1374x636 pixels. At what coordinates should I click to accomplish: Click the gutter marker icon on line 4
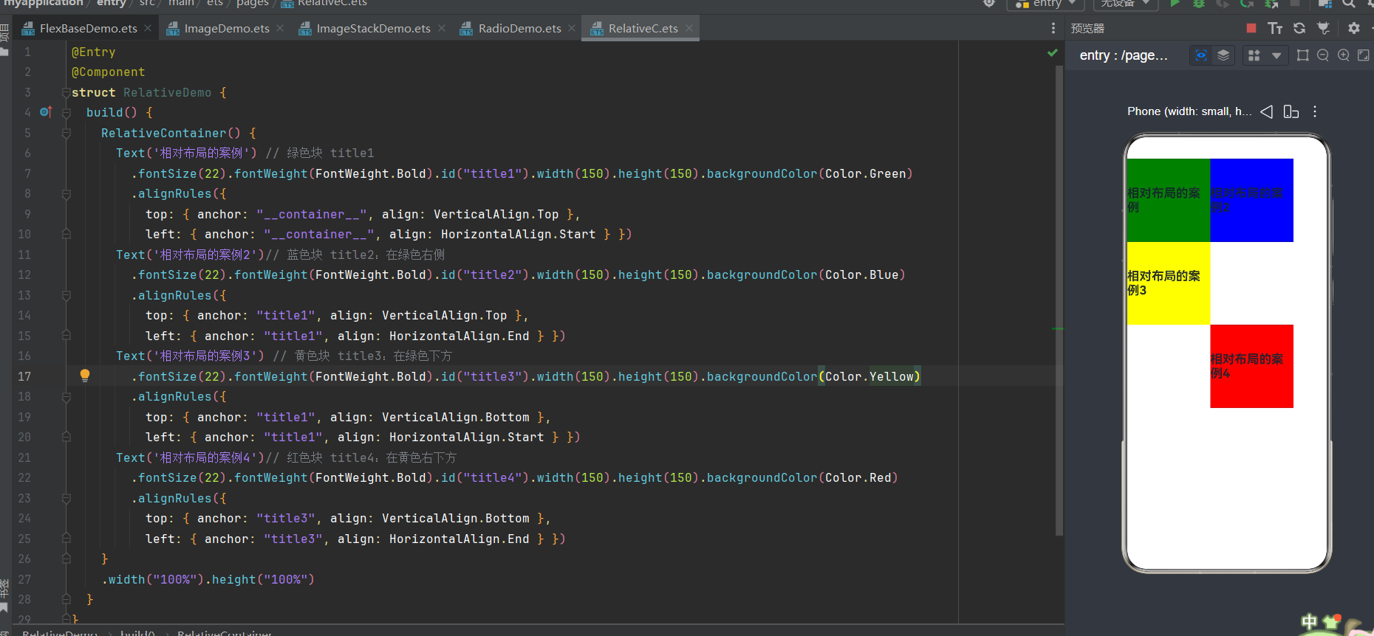pos(46,112)
